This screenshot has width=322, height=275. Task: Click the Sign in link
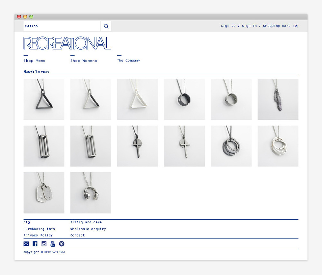coord(249,26)
